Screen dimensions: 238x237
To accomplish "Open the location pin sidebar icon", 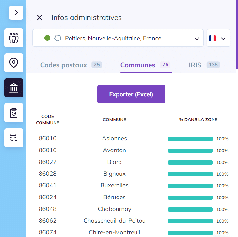I will [14, 63].
